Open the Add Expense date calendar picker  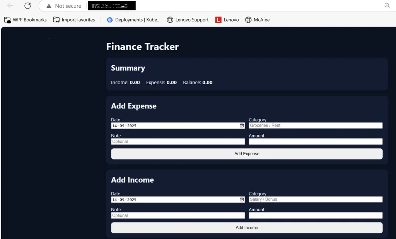pyautogui.click(x=242, y=125)
